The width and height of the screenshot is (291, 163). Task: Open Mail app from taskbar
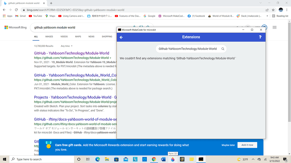pos(126,159)
